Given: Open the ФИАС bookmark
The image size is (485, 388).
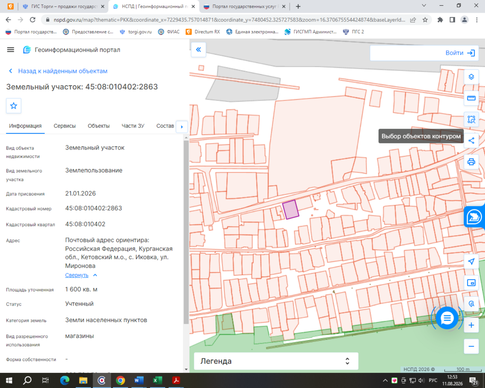Looking at the screenshot, I should (168, 32).
